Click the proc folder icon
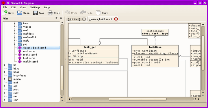The image size is (208, 108). pos(10,90)
